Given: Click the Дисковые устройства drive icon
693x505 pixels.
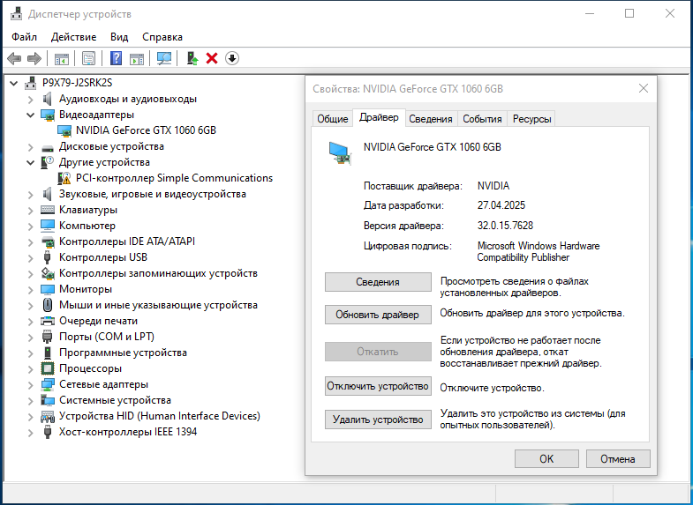Looking at the screenshot, I should coord(48,147).
